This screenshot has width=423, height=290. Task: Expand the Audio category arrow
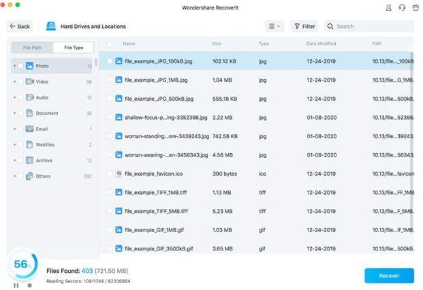14,97
